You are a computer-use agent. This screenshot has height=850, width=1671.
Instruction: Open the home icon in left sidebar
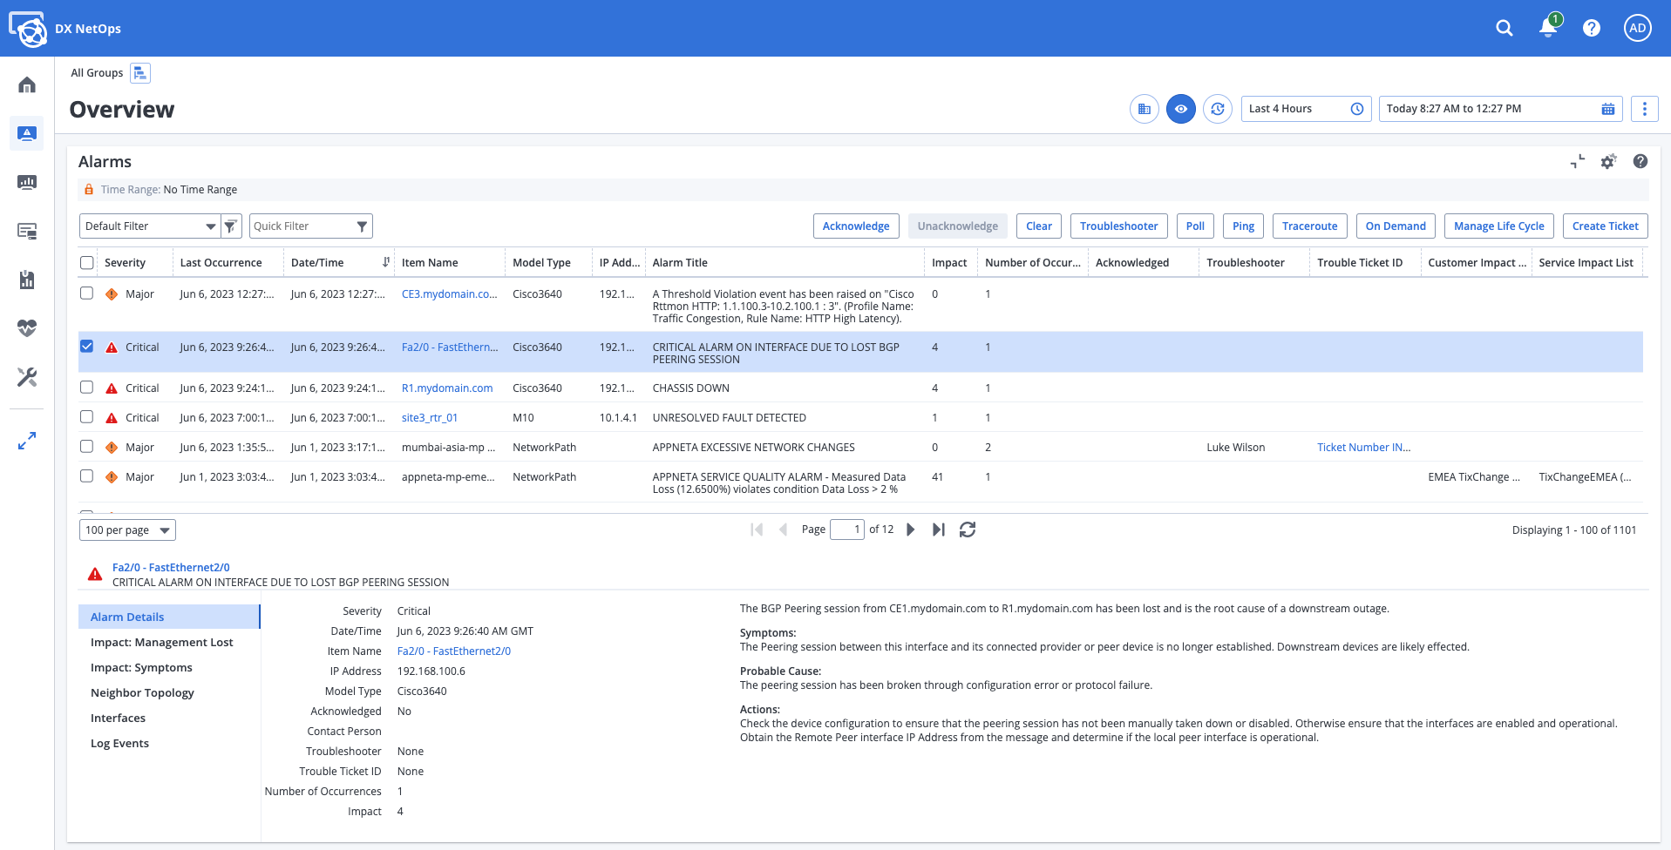click(27, 84)
